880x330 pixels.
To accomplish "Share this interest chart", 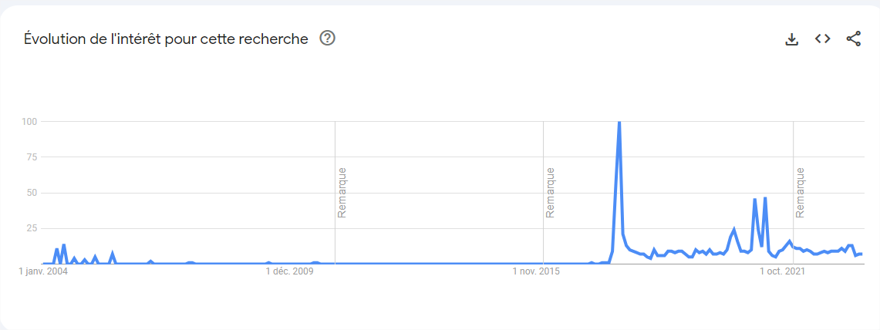I will [853, 39].
